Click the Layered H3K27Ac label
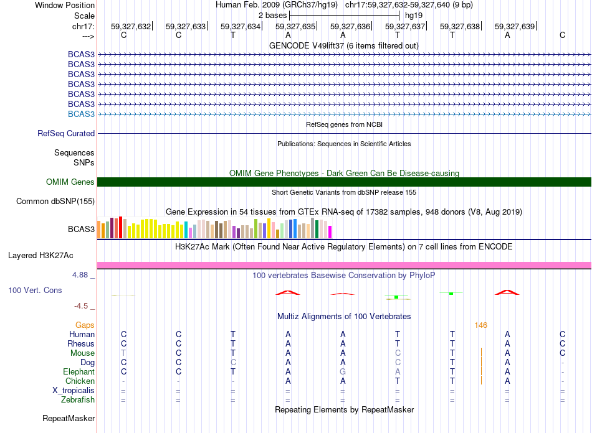This screenshot has width=592, height=433. pyautogui.click(x=41, y=256)
